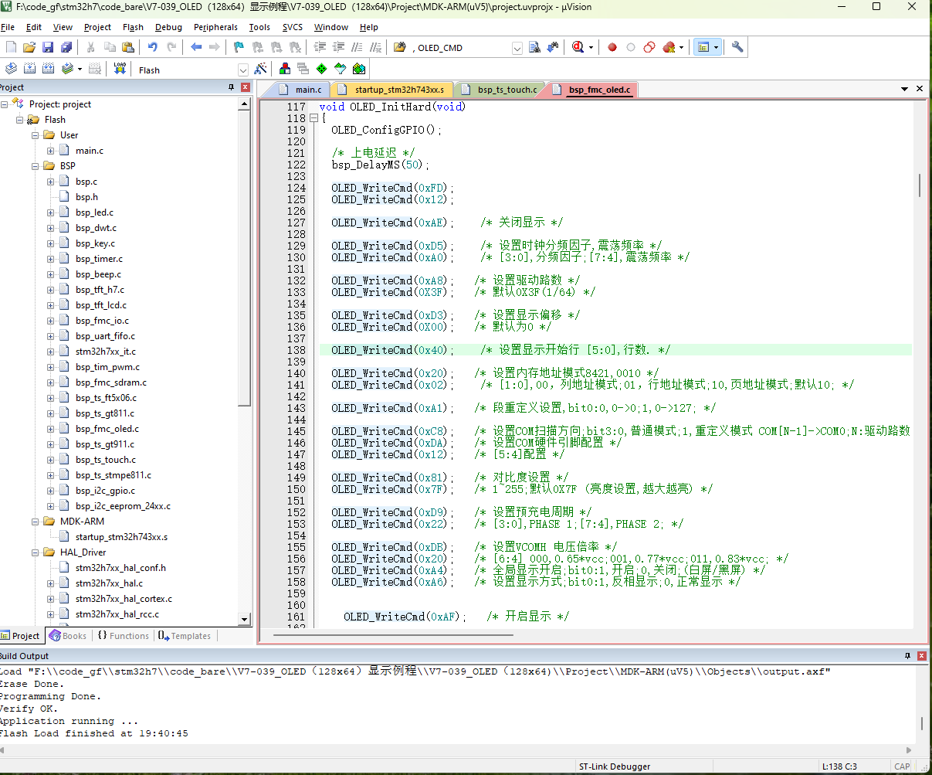
Task: Open Options for Target
Action: (261, 69)
